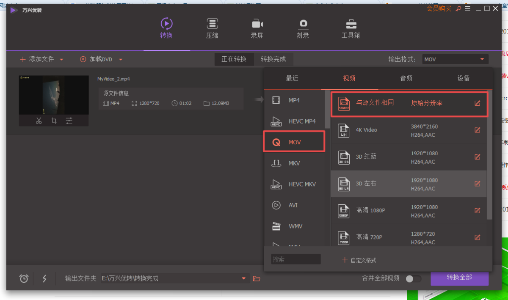This screenshot has height=300, width=508.
Task: Click the scissors trim icon under thumbnail
Action: point(39,121)
